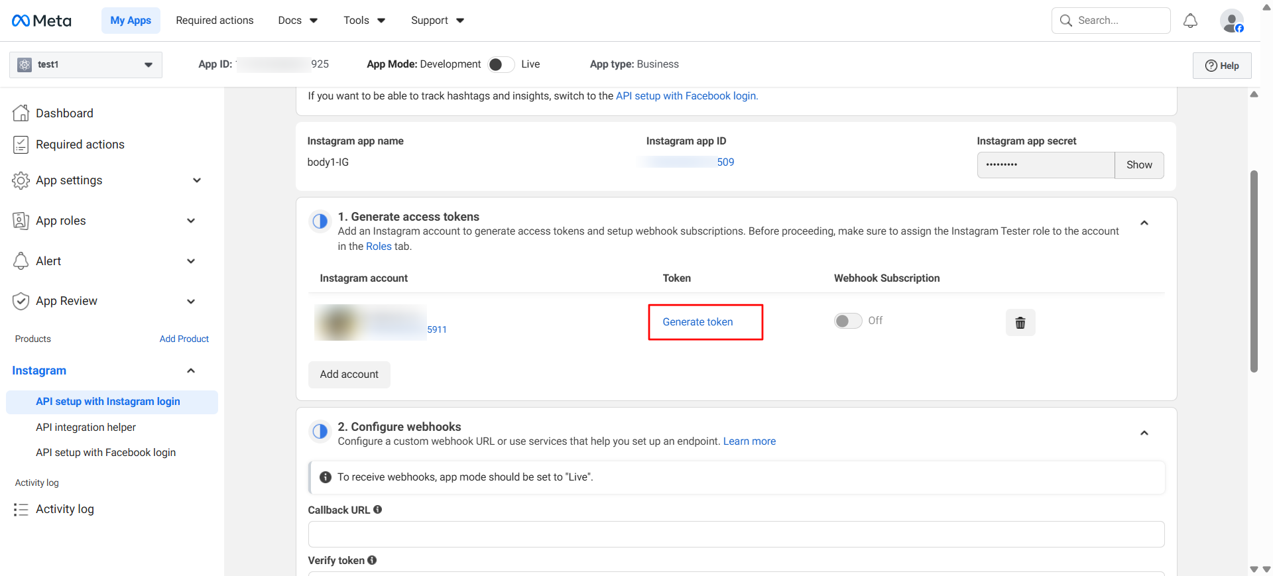The height and width of the screenshot is (576, 1273).
Task: Click the Meta logo
Action: point(42,21)
